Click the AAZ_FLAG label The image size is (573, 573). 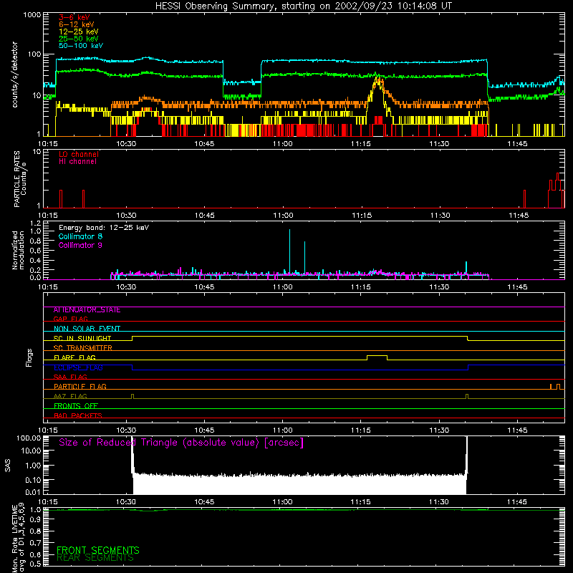coord(70,396)
